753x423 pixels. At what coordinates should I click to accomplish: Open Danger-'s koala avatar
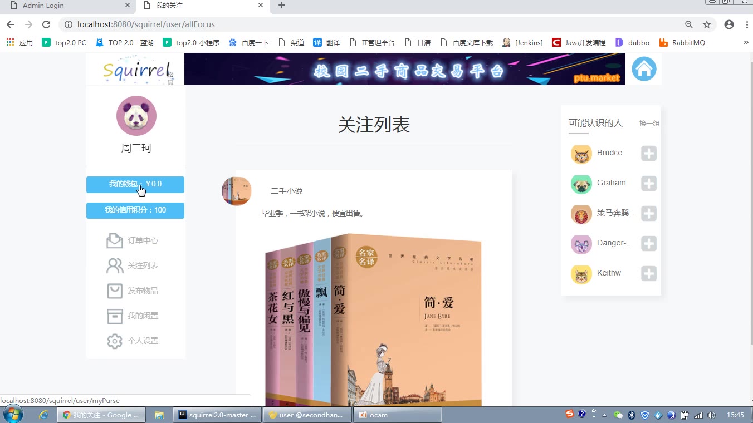[x=581, y=244]
